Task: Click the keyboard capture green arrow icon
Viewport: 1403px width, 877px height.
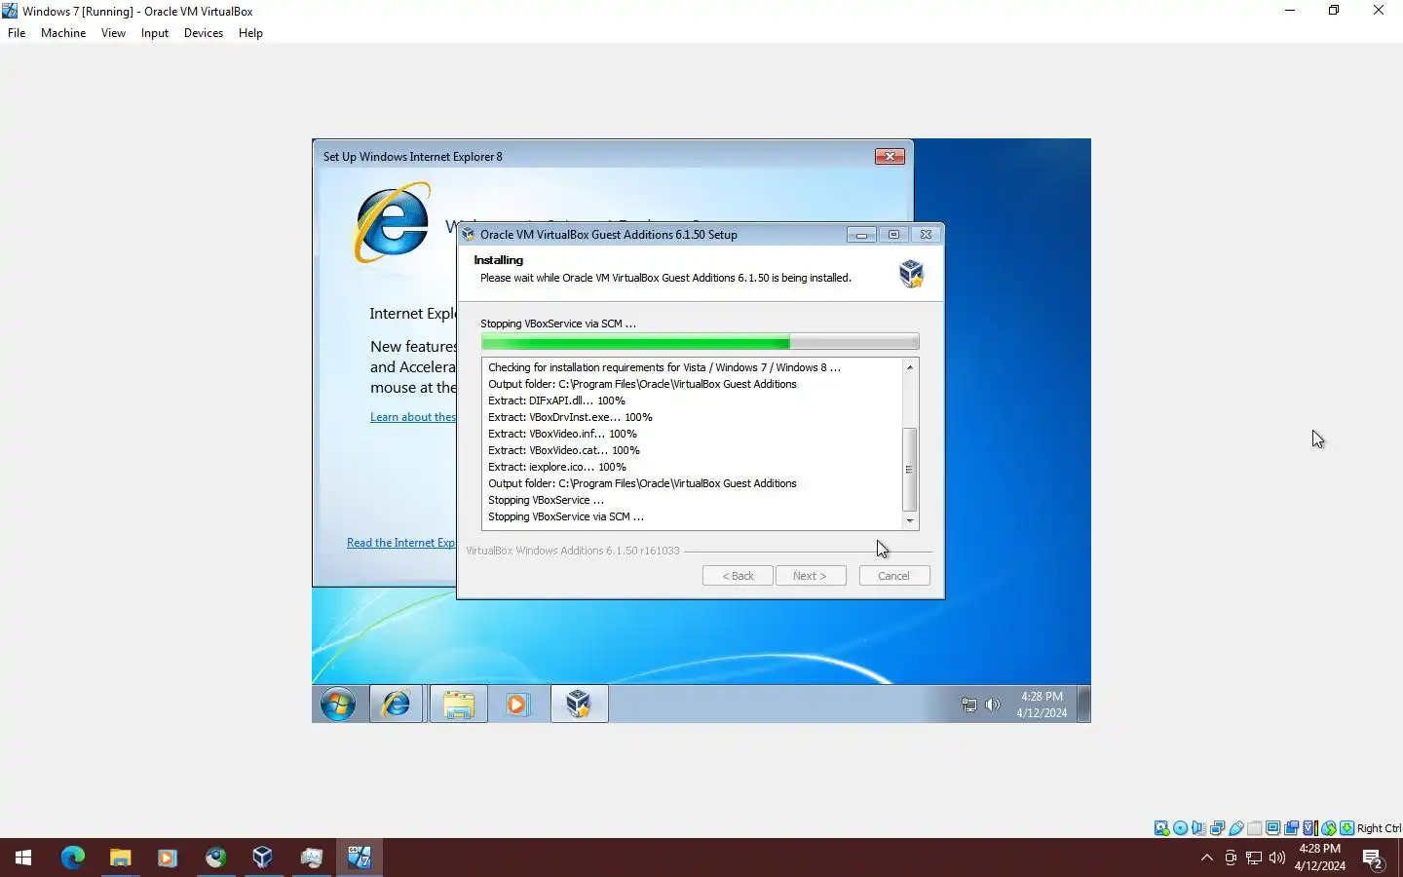Action: tap(1346, 828)
